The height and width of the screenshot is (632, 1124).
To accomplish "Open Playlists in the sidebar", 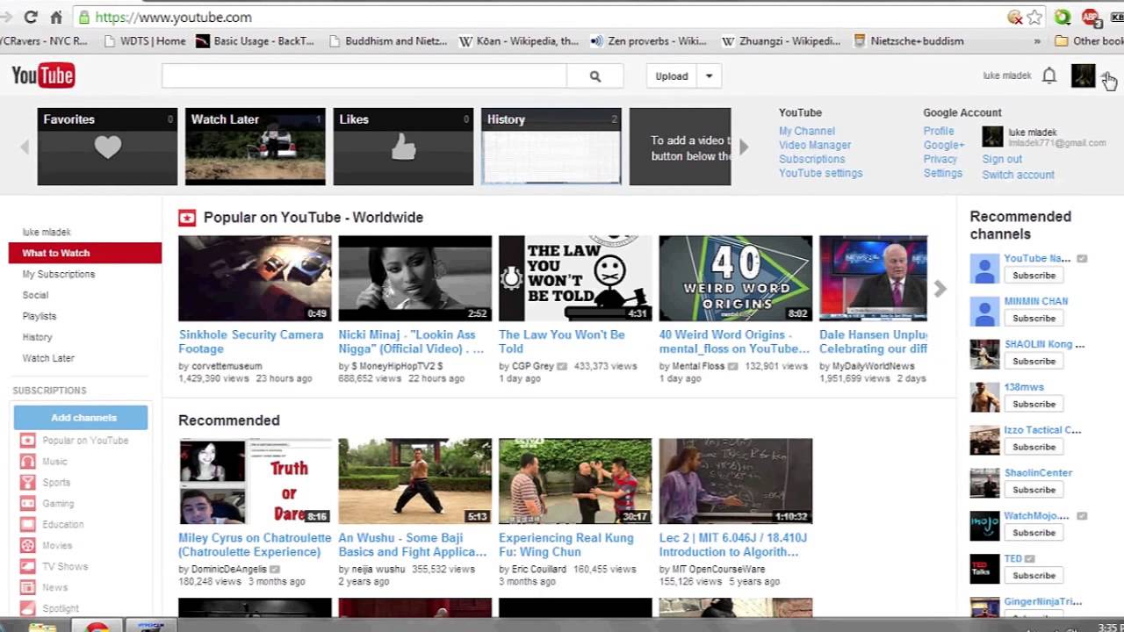I will 40,316.
